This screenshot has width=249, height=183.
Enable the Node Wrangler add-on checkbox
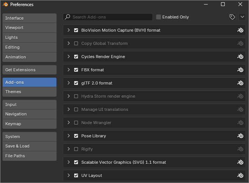point(76,123)
